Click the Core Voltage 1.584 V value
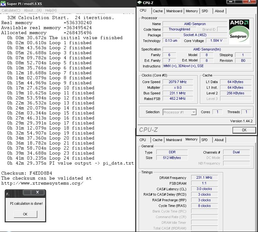The image size is (258, 232). 216,40
